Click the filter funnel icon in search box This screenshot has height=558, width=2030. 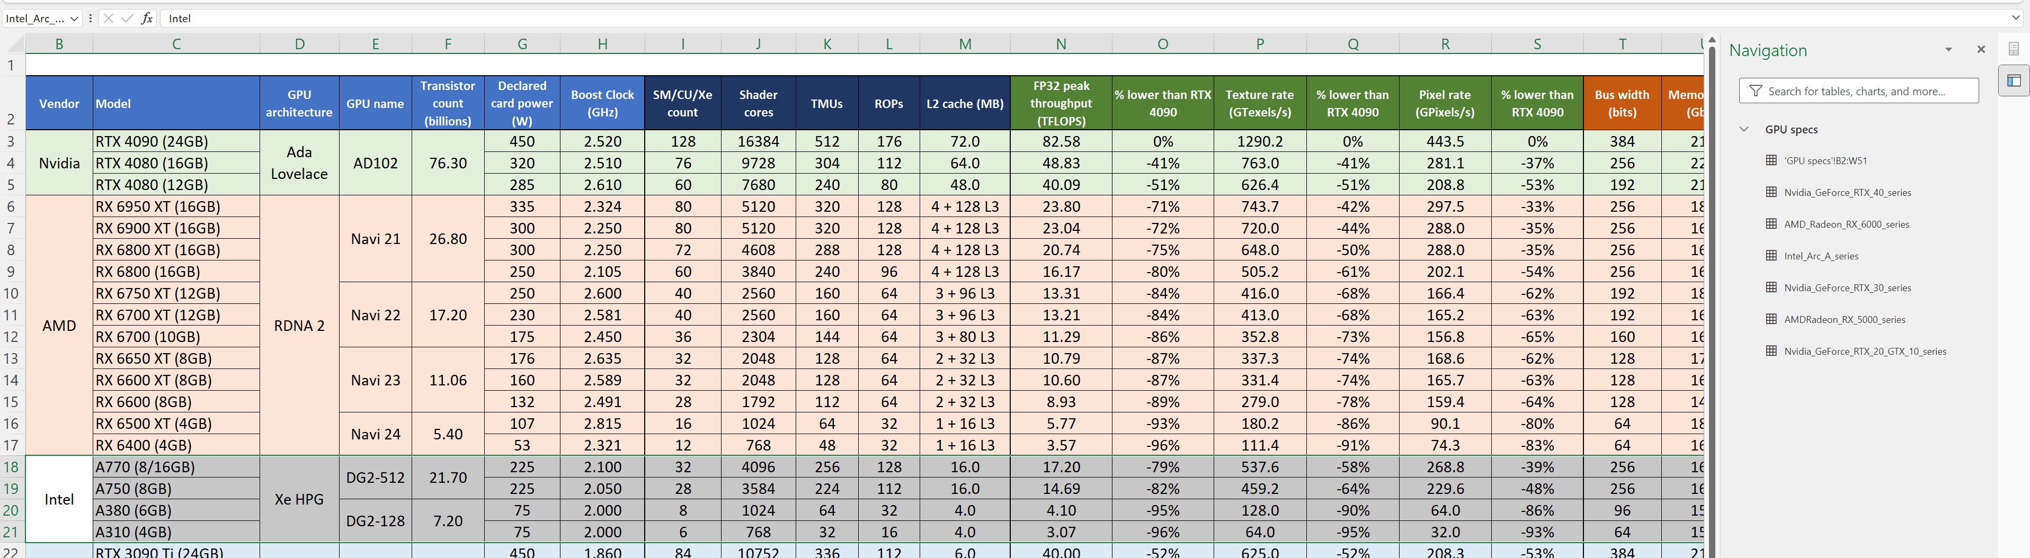pyautogui.click(x=1755, y=91)
